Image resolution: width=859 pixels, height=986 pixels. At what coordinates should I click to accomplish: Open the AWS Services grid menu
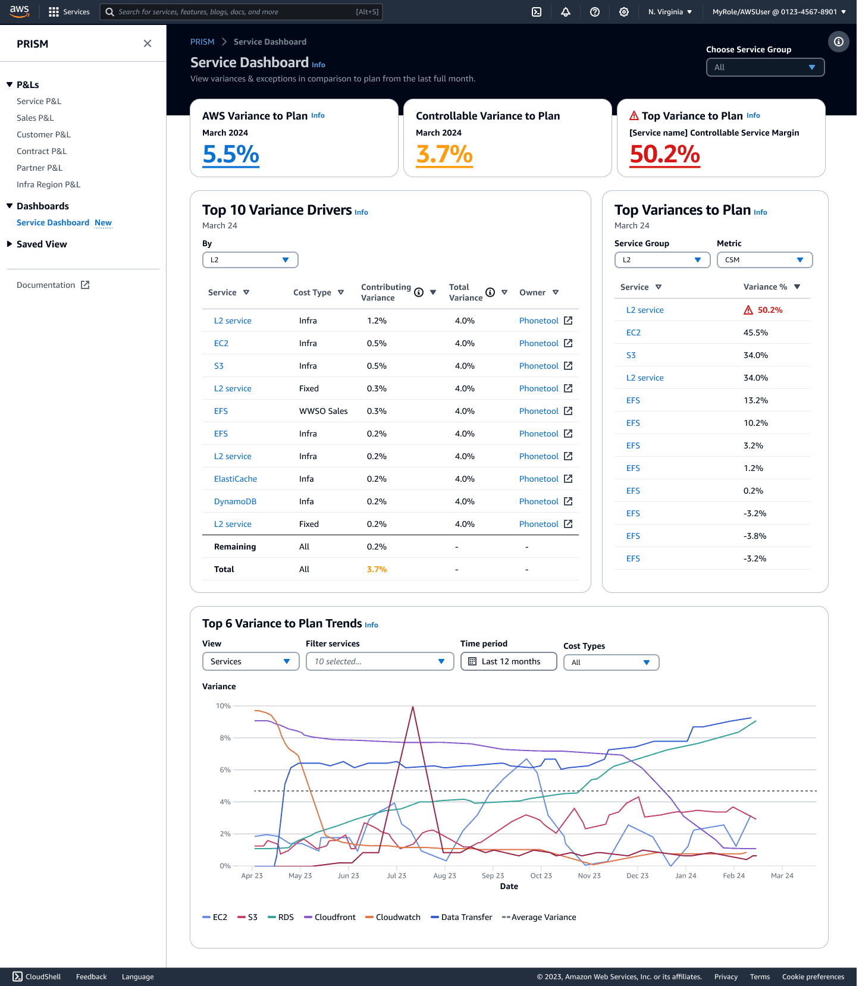(54, 12)
